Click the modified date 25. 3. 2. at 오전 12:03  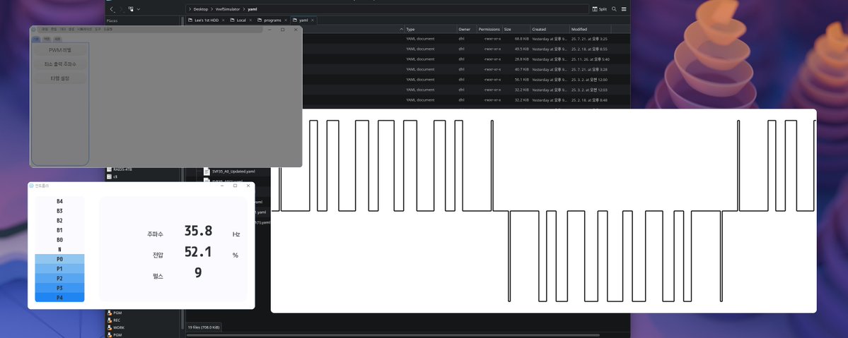point(591,90)
